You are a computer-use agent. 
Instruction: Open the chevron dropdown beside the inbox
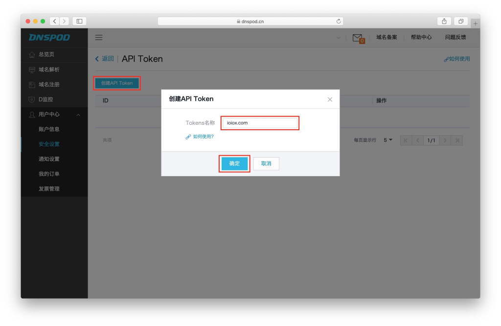pos(339,37)
